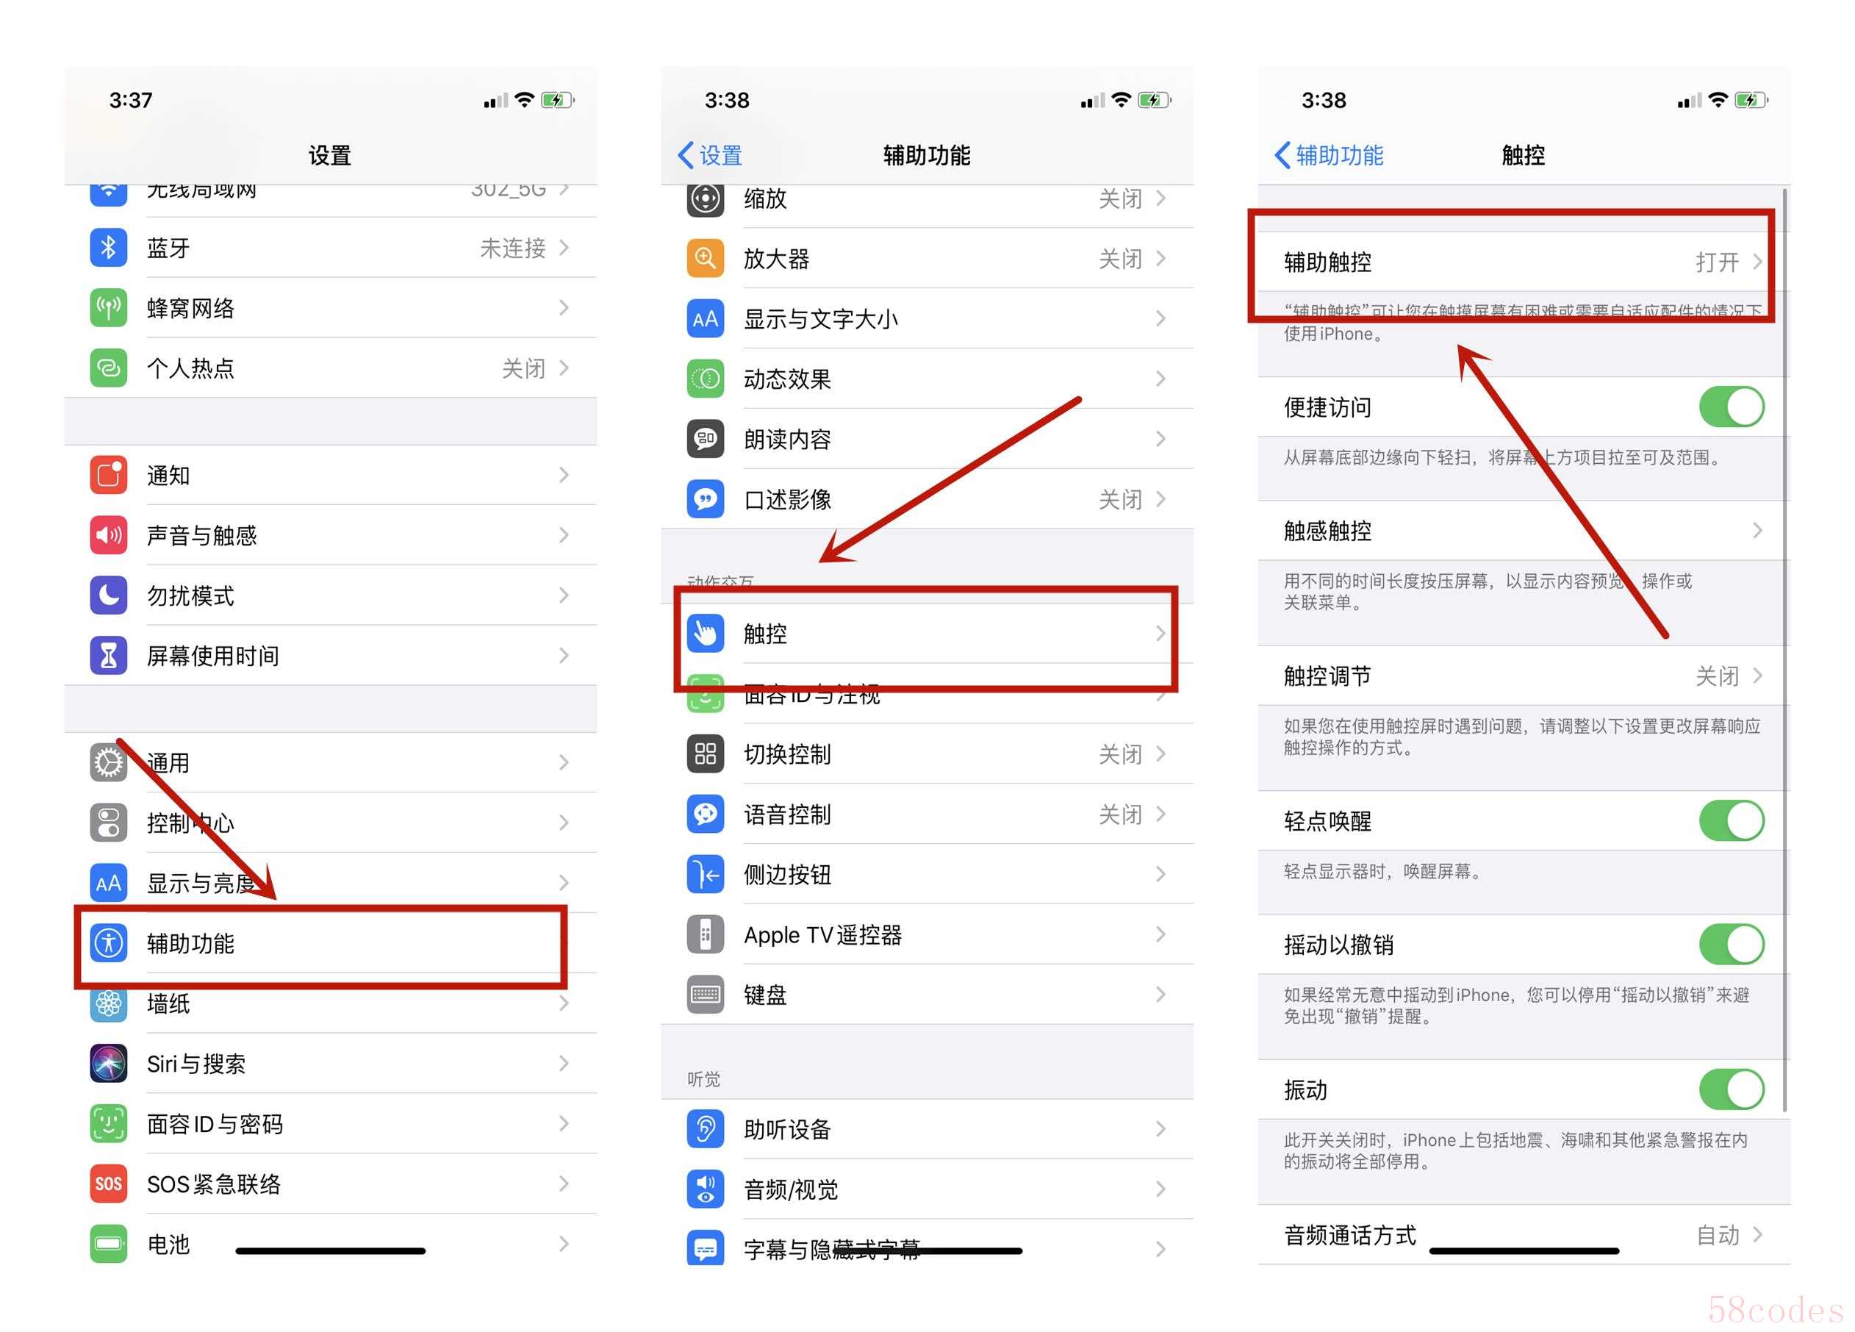Viewport: 1855px width, 1332px height.
Task: Toggle the 振动 switch off
Action: [x=1731, y=1090]
